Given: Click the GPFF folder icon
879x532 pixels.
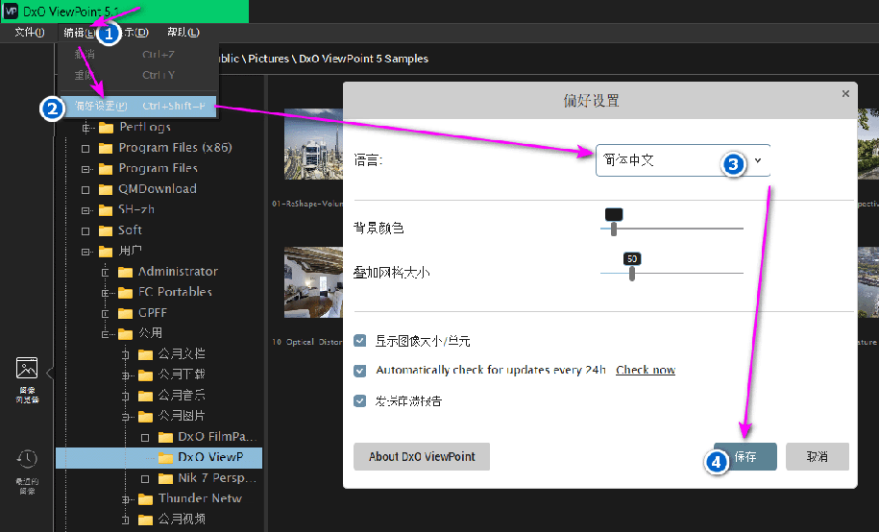Looking at the screenshot, I should pyautogui.click(x=125, y=313).
